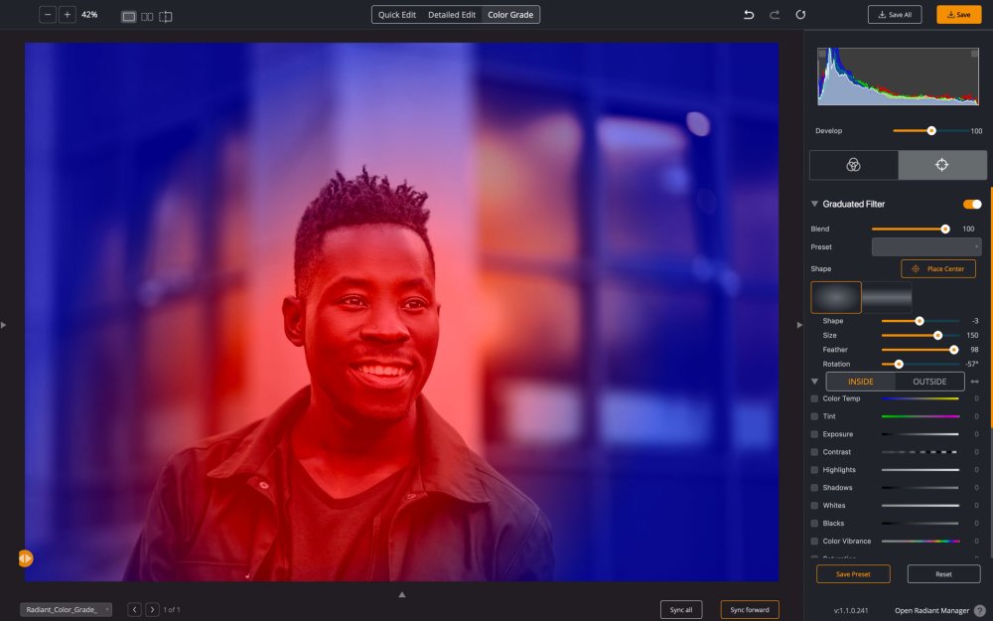Select the color wheels panel icon
993x621 pixels.
(x=852, y=165)
